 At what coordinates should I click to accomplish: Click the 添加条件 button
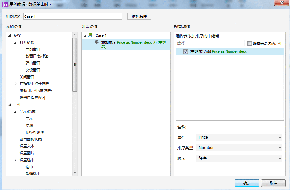pos(139,16)
